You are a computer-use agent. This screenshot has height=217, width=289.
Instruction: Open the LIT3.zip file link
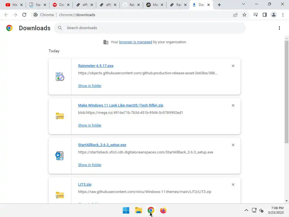[x=85, y=184]
